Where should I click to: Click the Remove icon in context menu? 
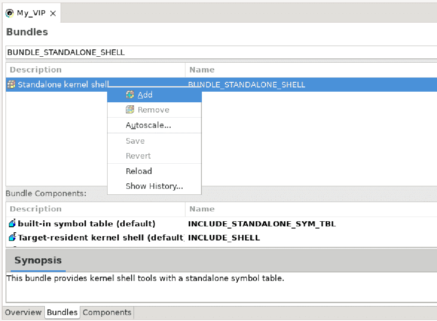click(130, 110)
